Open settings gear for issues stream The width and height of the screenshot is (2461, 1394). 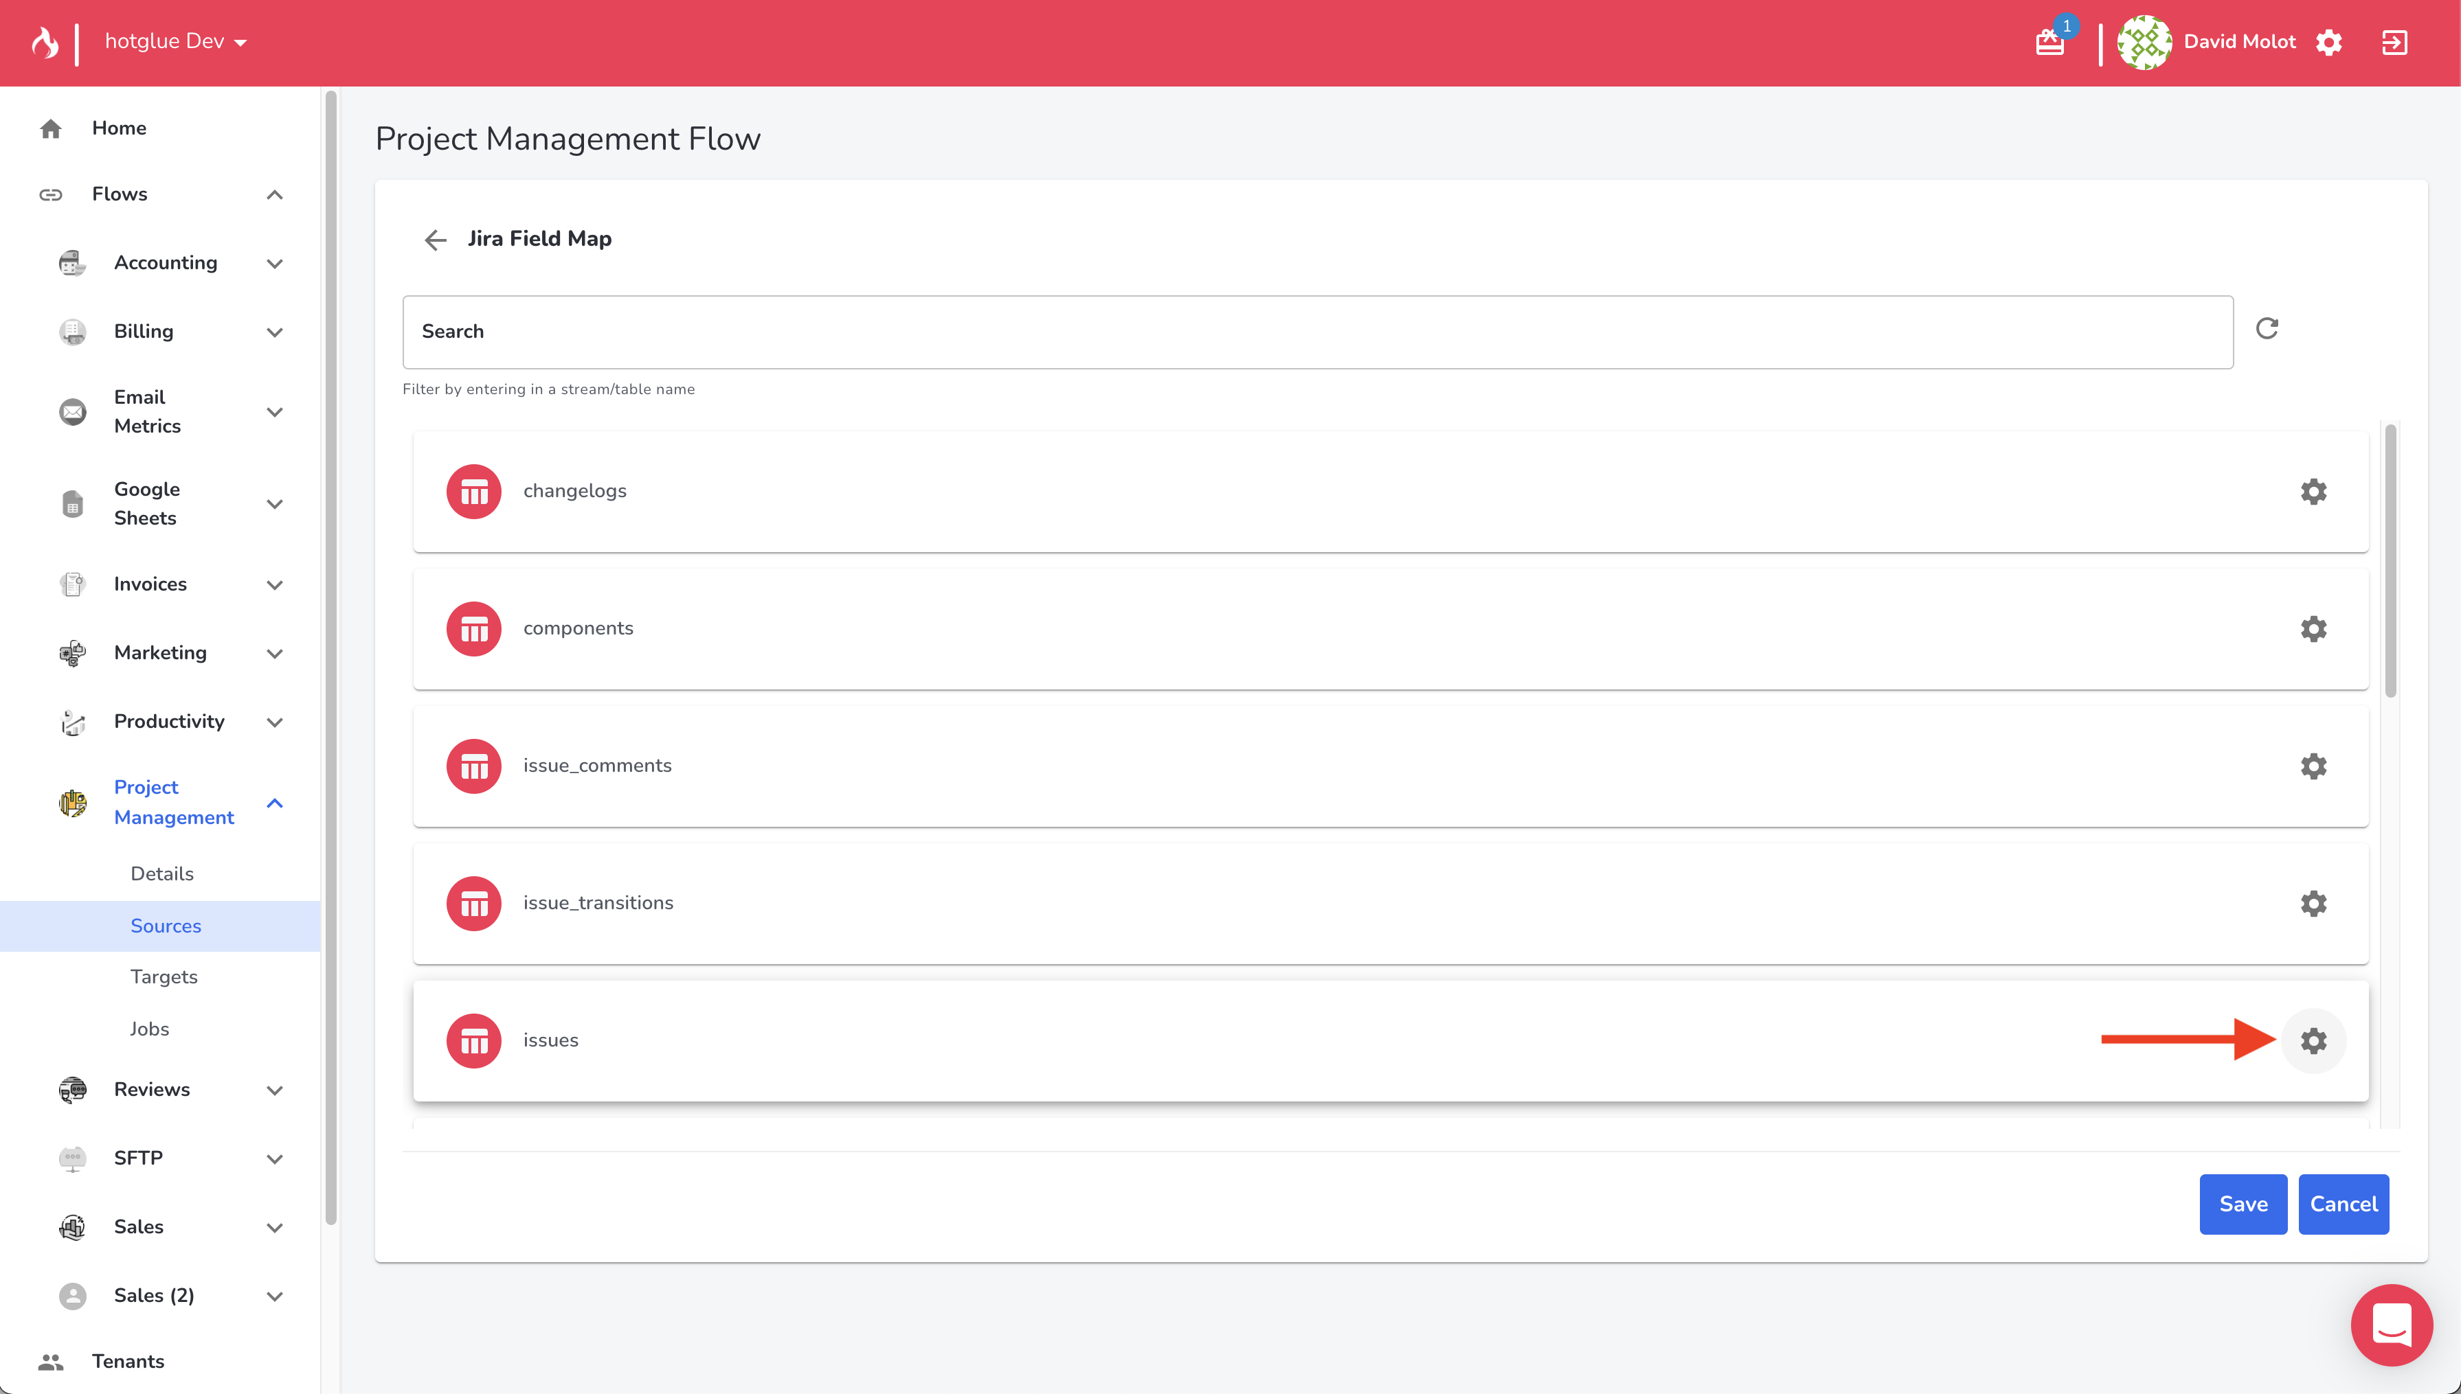tap(2313, 1041)
